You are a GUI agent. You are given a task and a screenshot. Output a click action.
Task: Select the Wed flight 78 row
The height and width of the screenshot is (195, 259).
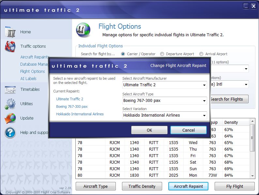(162, 142)
